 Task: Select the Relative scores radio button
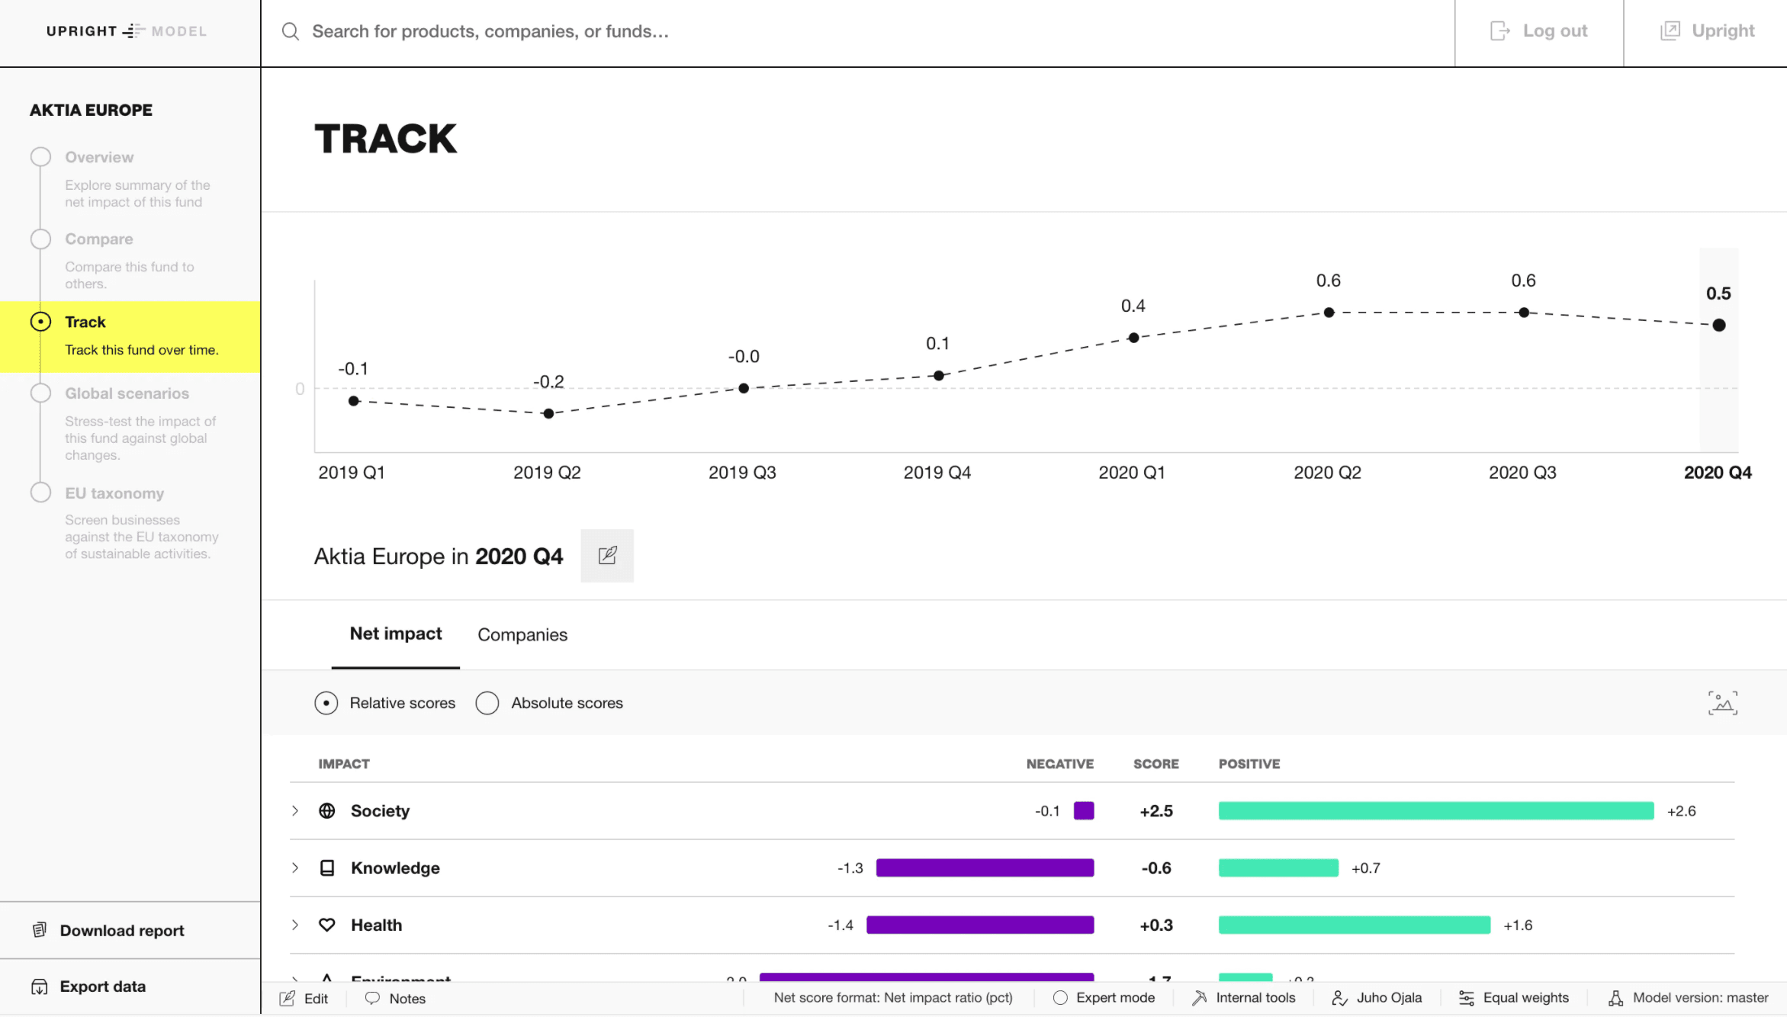click(x=326, y=703)
